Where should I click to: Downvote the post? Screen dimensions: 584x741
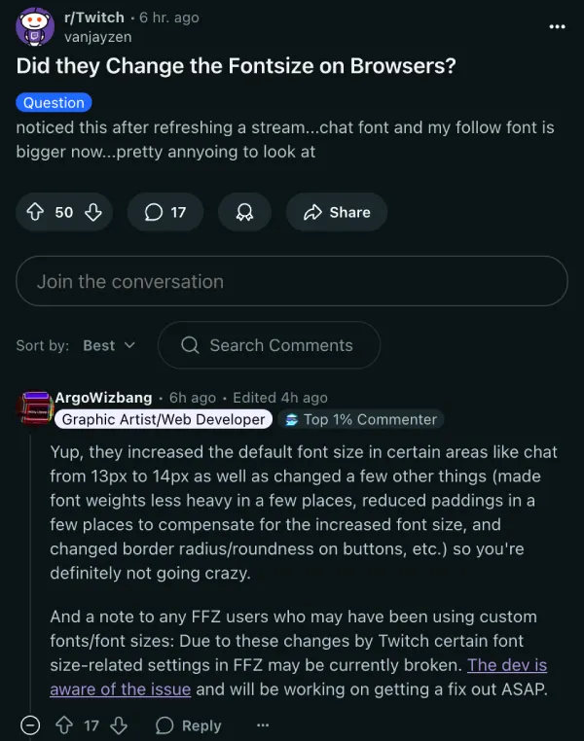(93, 212)
